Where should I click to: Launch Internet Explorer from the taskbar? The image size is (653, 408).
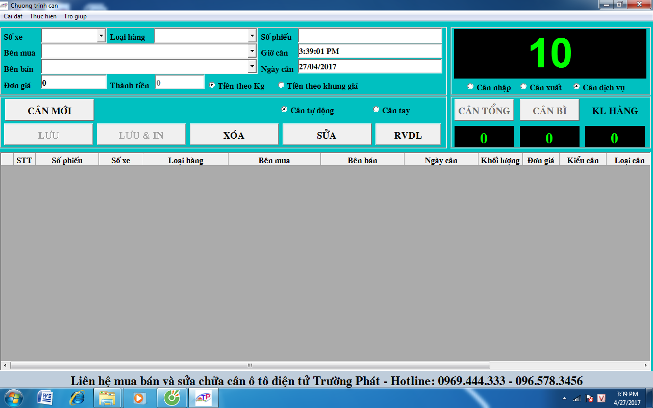click(x=77, y=398)
